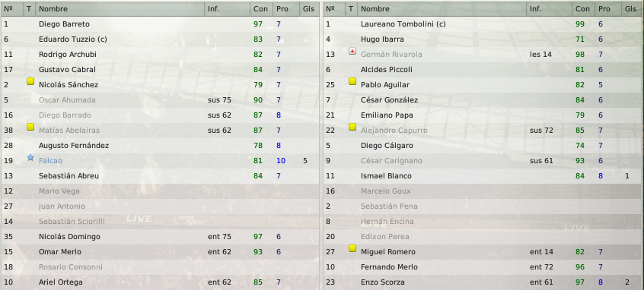The width and height of the screenshot is (644, 290).
Task: Click Germán Rivarola's red injury icon
Action: coord(352,51)
